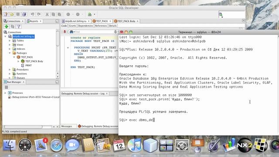Switch to the Dependencies sub-tab

pos(85,26)
